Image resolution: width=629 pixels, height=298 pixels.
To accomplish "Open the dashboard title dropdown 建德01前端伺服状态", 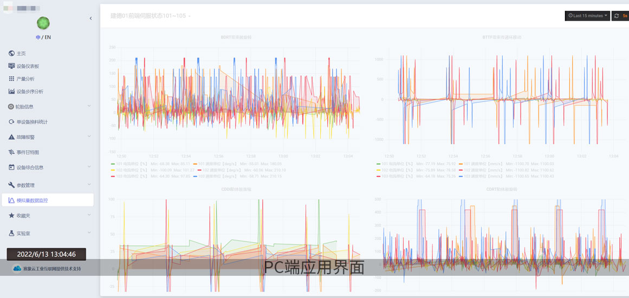I will click(x=150, y=16).
